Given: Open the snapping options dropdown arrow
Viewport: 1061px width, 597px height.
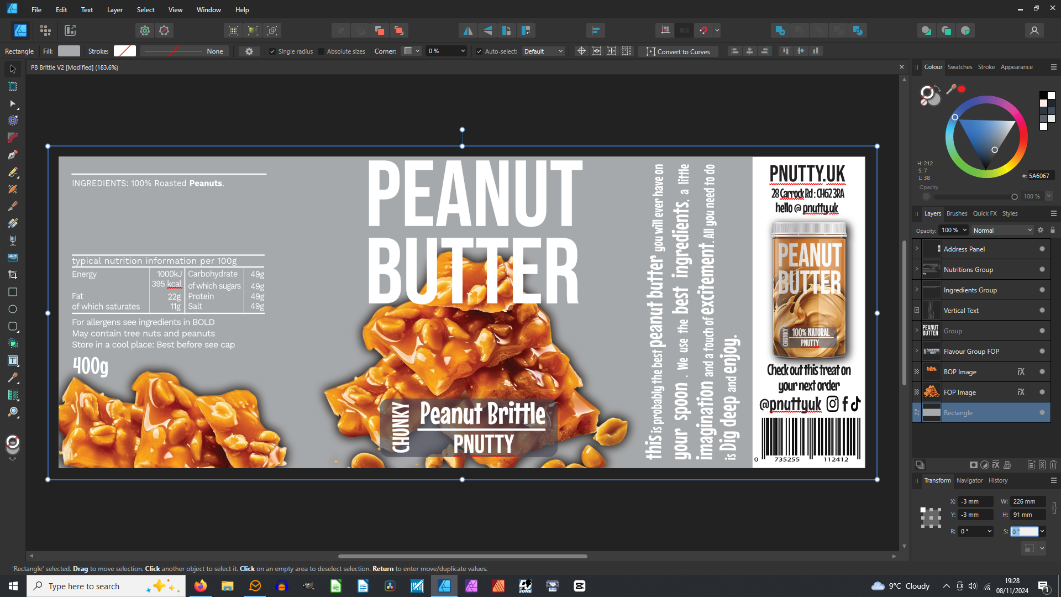Looking at the screenshot, I should pyautogui.click(x=717, y=30).
